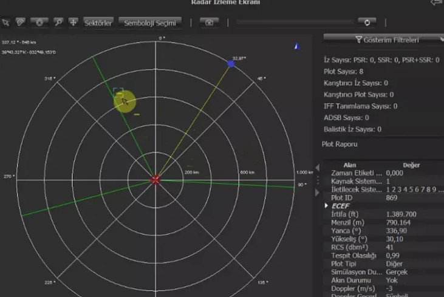
Task: Click the toolbar slider track
Action: 295,22
